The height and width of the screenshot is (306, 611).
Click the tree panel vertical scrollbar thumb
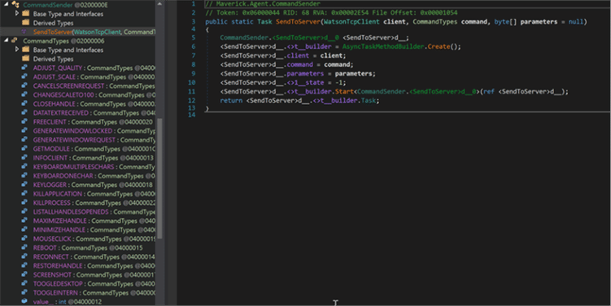click(159, 177)
